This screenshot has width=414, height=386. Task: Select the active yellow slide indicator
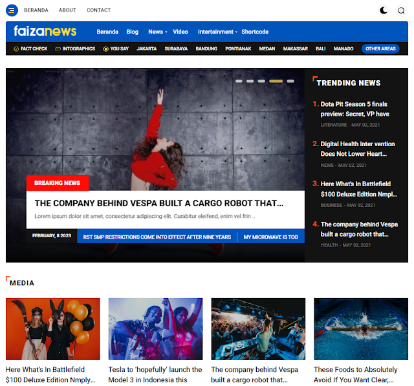click(x=276, y=81)
